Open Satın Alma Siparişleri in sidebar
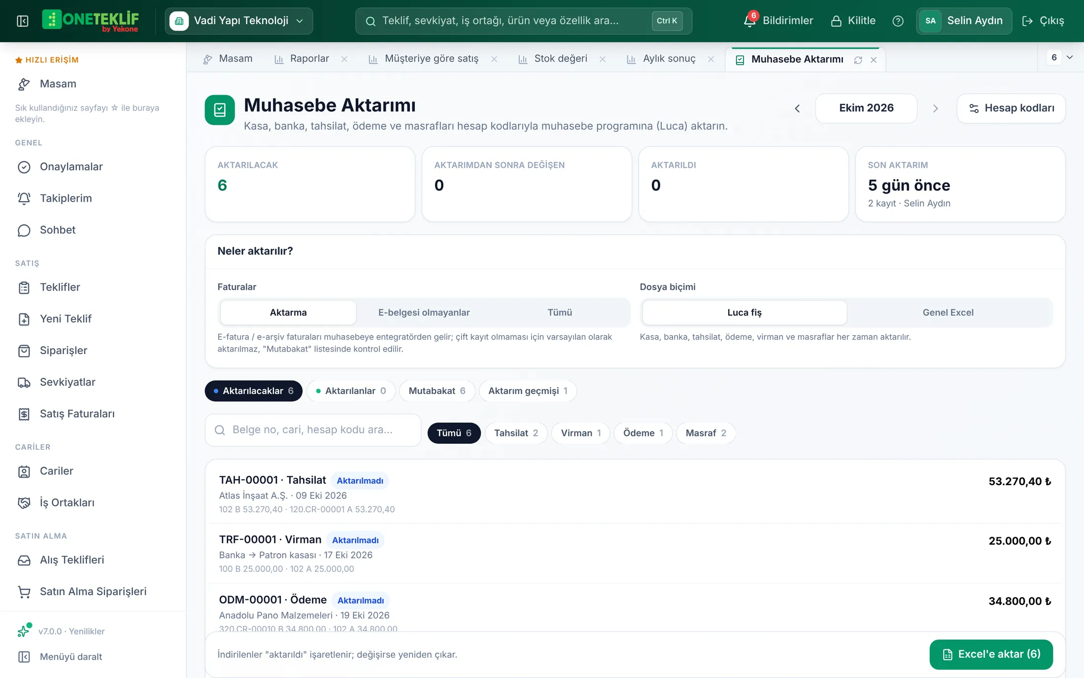 [x=93, y=591]
